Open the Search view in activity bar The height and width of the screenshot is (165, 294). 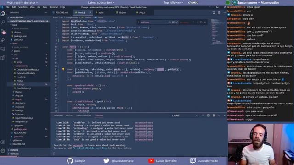(3, 22)
